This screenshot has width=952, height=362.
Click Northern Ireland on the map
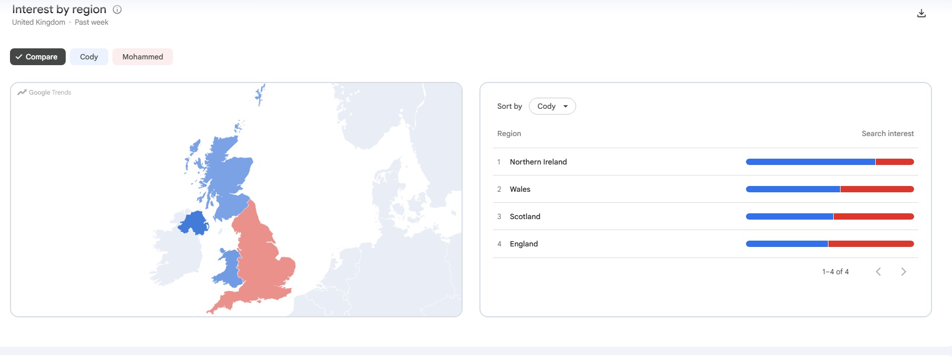(x=193, y=223)
